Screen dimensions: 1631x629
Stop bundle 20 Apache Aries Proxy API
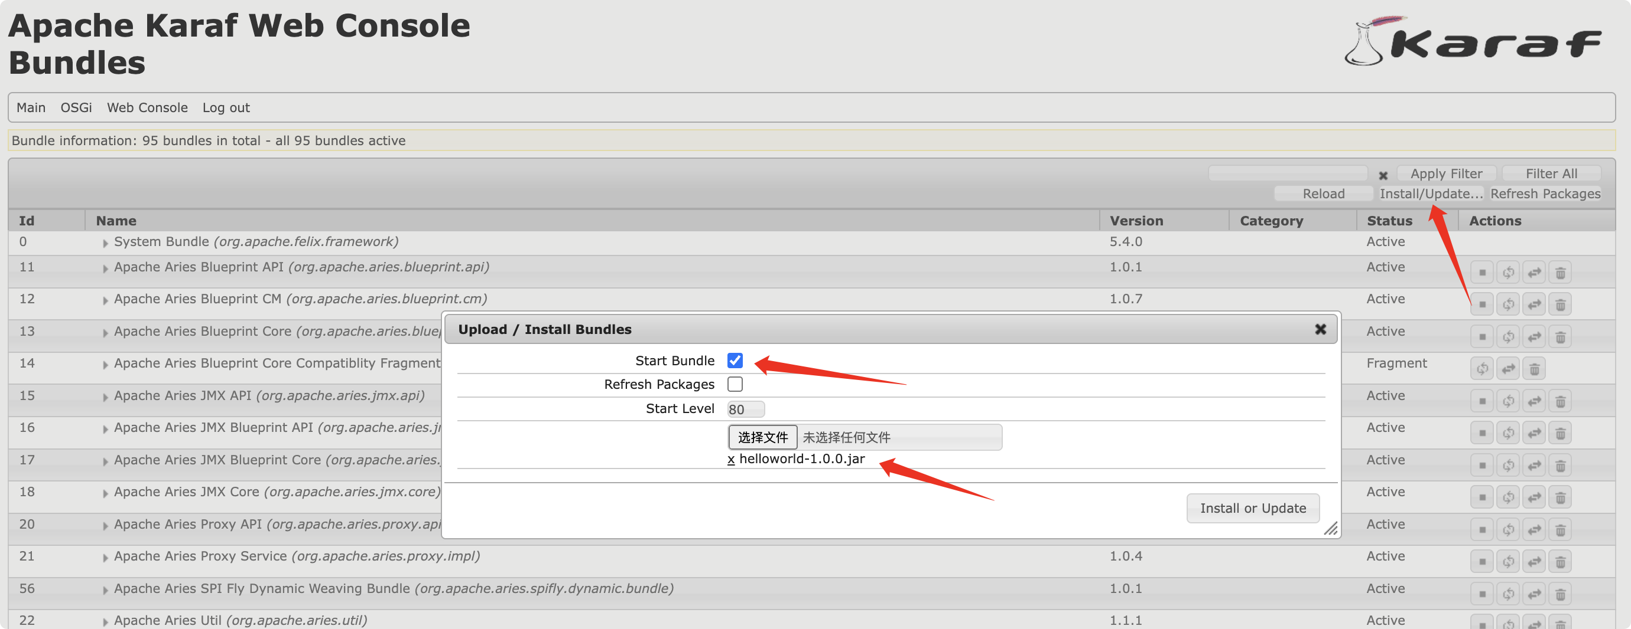click(x=1482, y=529)
